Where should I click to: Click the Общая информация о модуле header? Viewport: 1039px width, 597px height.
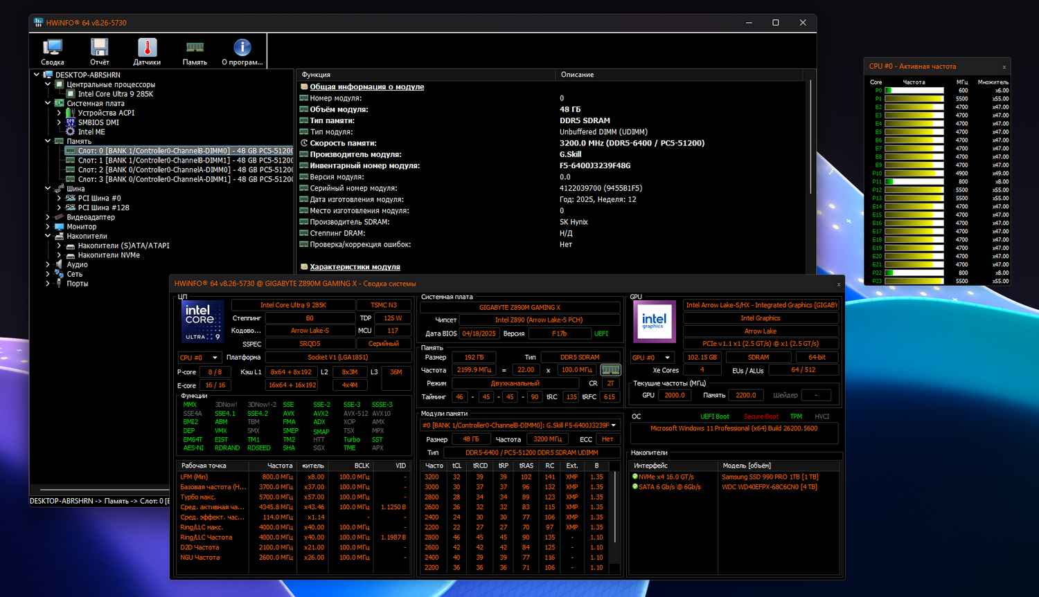pyautogui.click(x=366, y=87)
